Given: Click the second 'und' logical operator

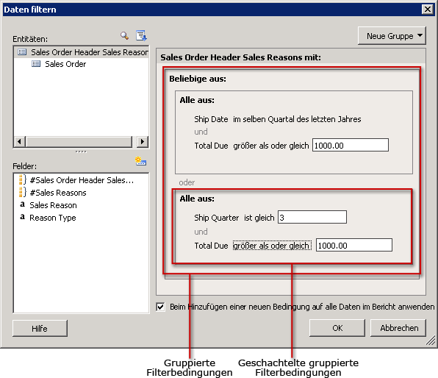Looking at the screenshot, I should click(201, 232).
